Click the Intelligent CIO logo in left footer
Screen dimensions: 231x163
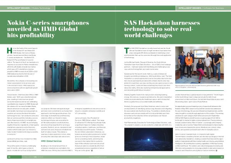[x=33, y=157]
